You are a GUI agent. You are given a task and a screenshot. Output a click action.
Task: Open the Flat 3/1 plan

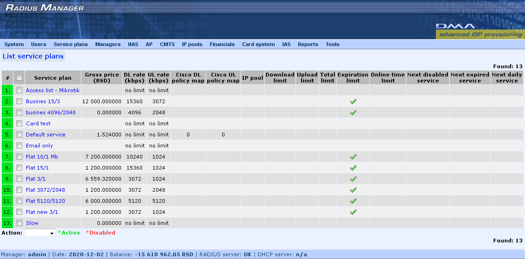tap(36, 178)
